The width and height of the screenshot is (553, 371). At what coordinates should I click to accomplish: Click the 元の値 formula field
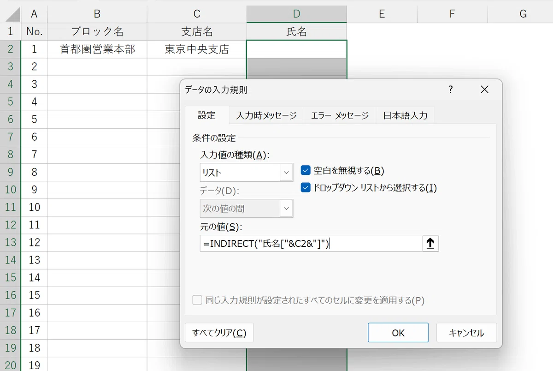pyautogui.click(x=311, y=243)
